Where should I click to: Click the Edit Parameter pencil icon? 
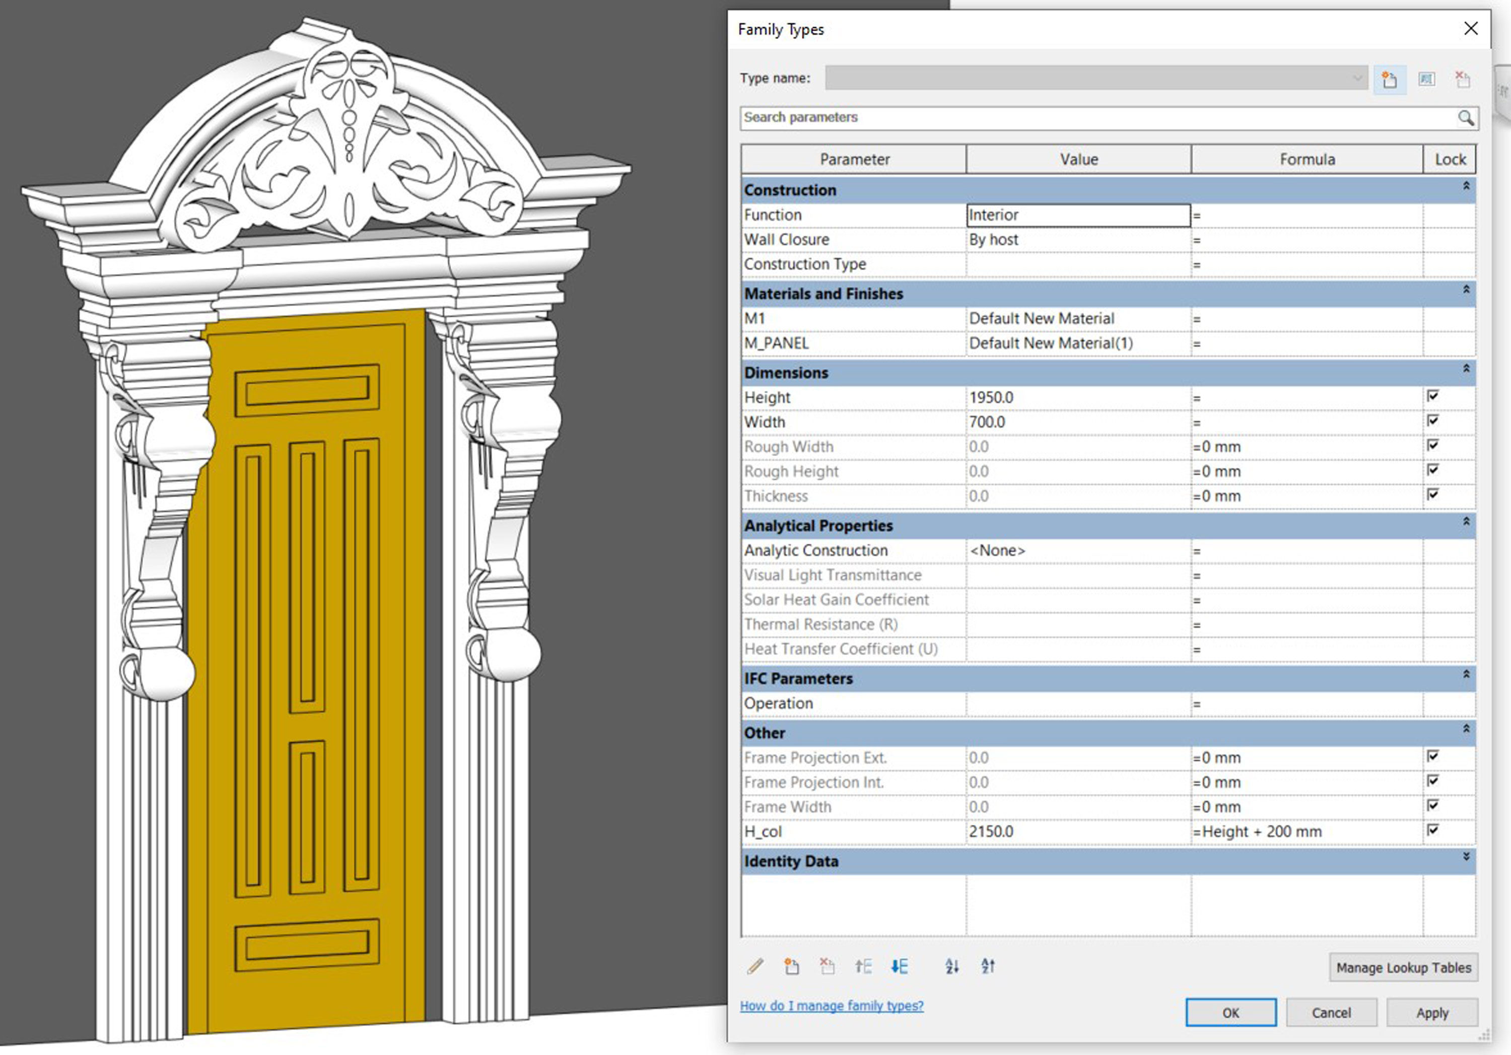pyautogui.click(x=756, y=966)
